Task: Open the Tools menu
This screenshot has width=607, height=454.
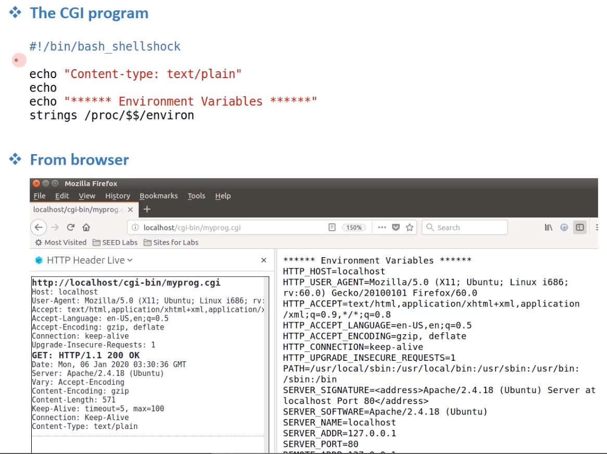Action: 197,196
